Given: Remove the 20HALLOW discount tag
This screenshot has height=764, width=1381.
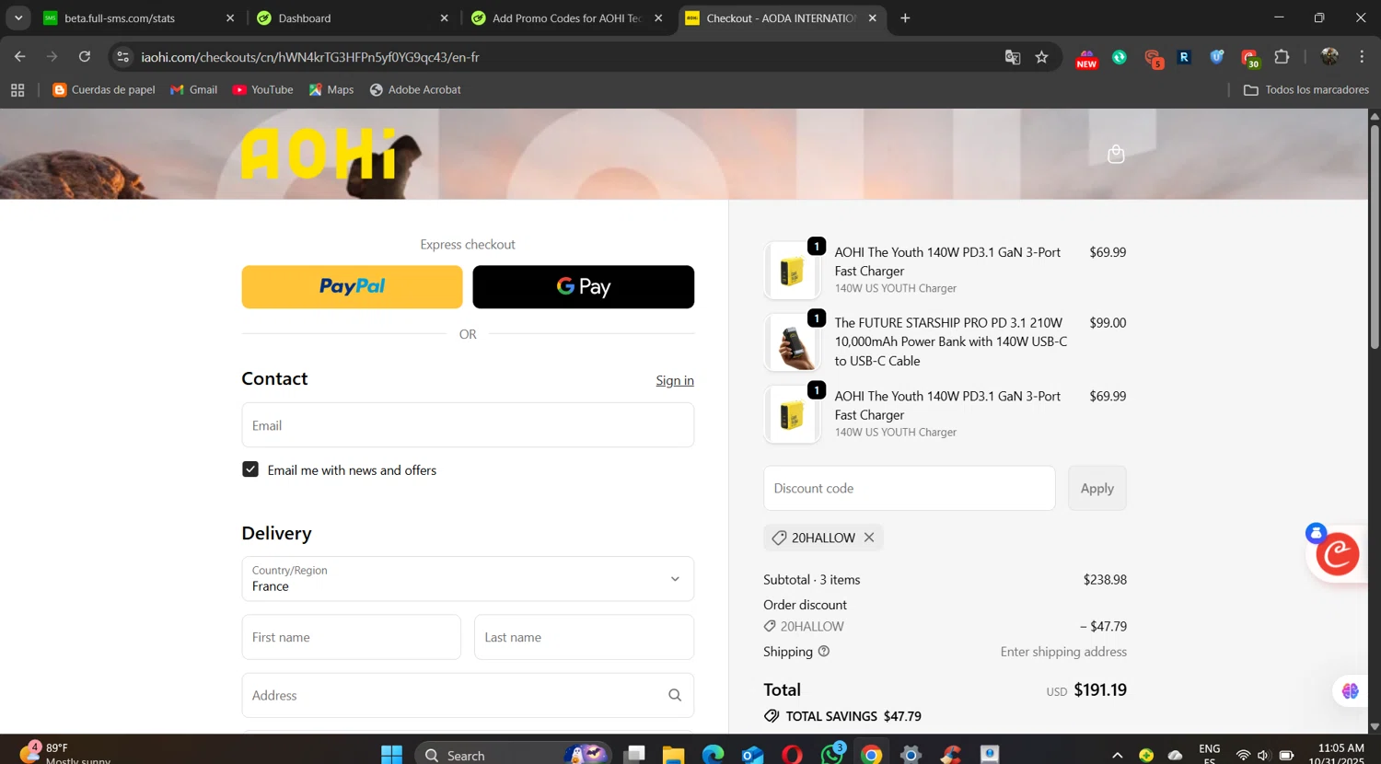Looking at the screenshot, I should click(x=868, y=538).
